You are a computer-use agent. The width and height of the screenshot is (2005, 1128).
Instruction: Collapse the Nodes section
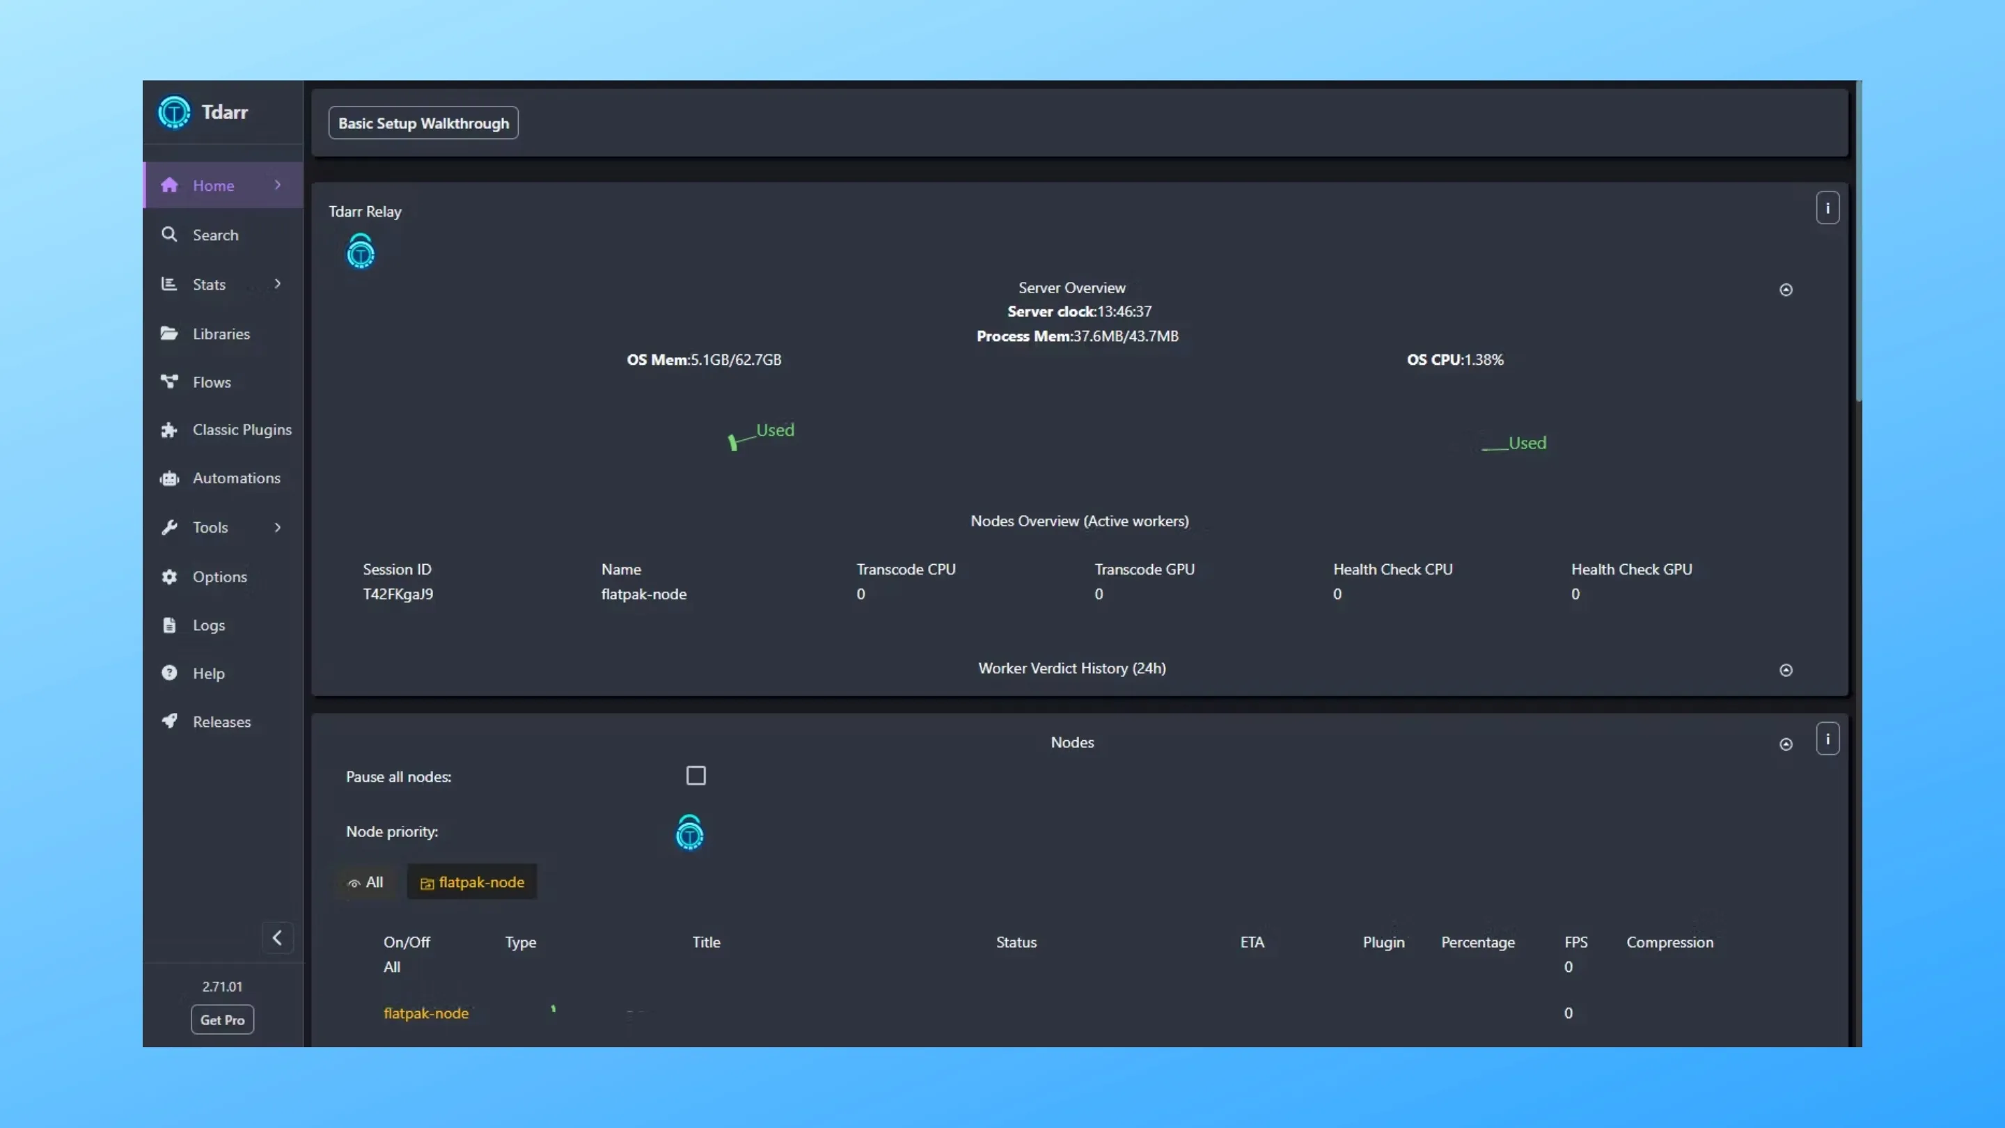click(x=1786, y=744)
